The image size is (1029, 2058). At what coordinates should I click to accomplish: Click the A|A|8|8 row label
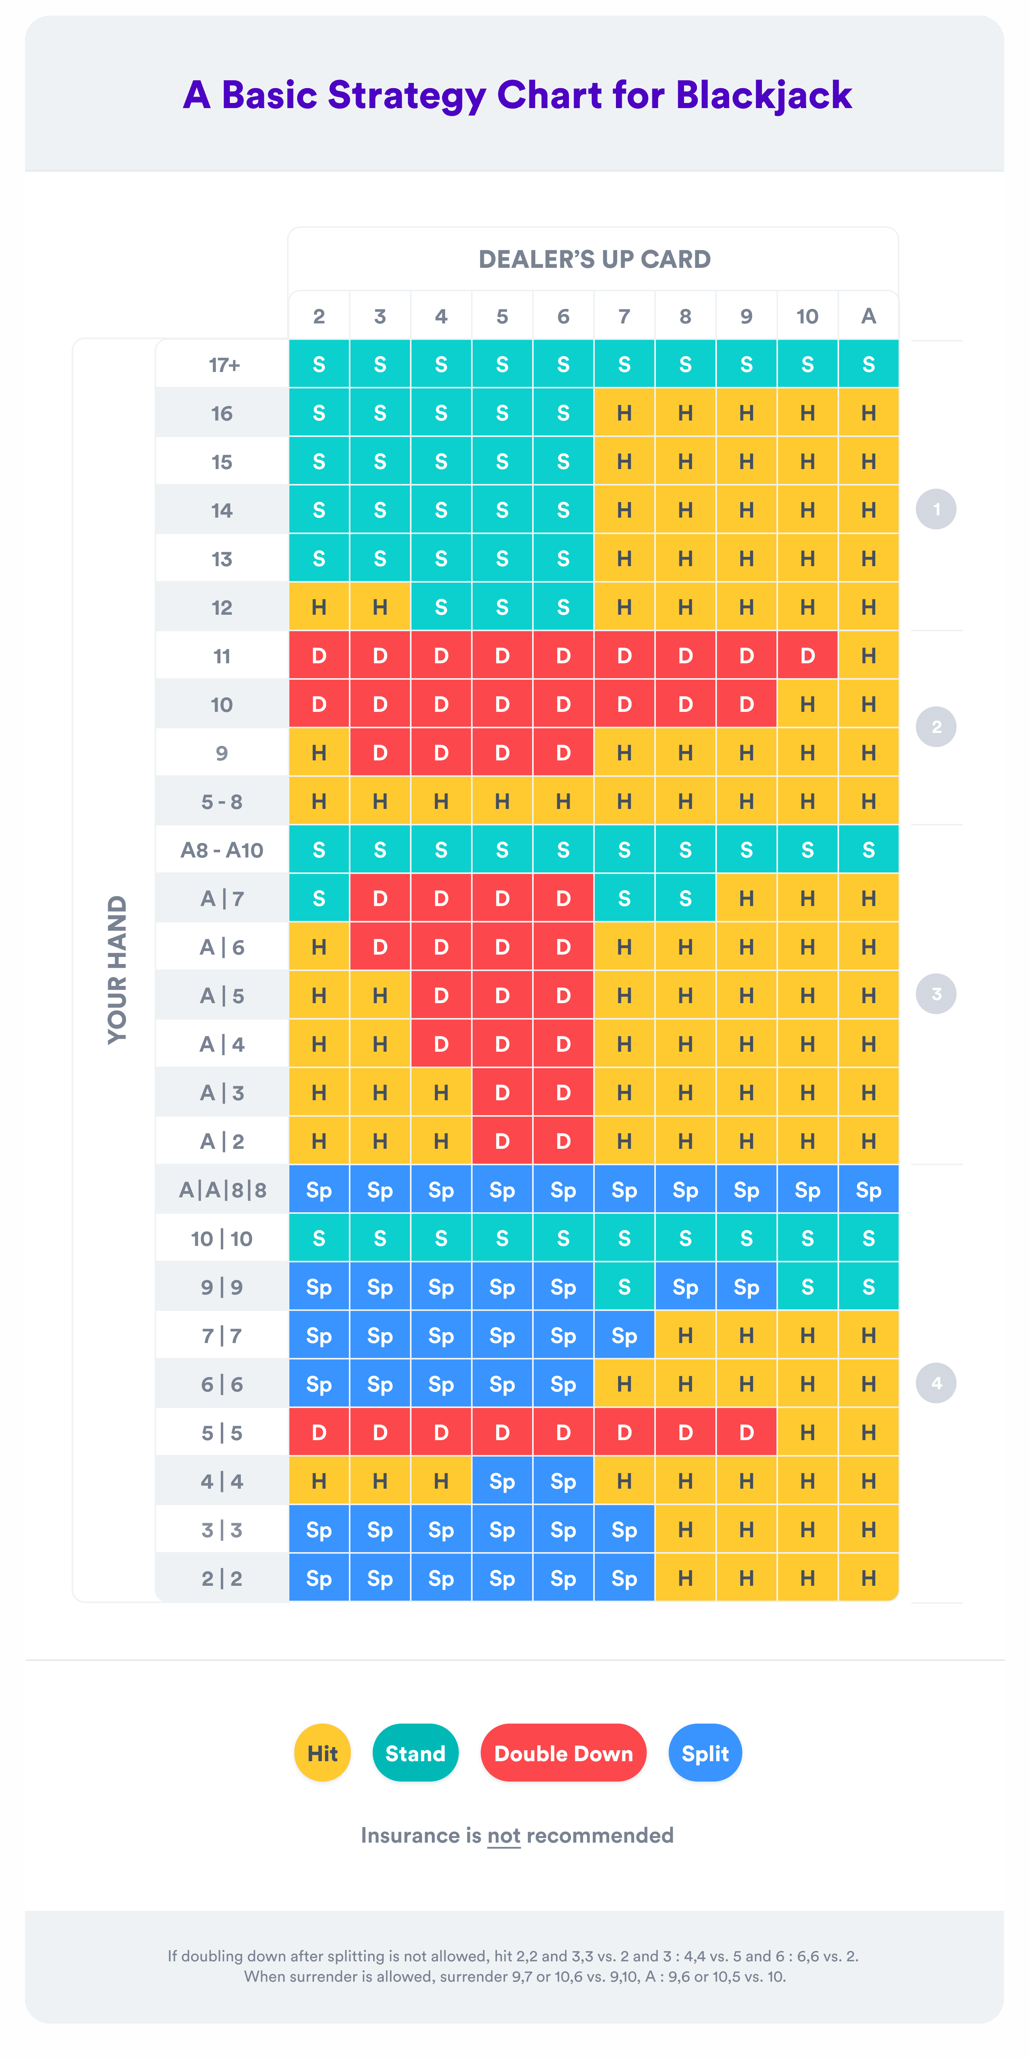coord(222,1190)
